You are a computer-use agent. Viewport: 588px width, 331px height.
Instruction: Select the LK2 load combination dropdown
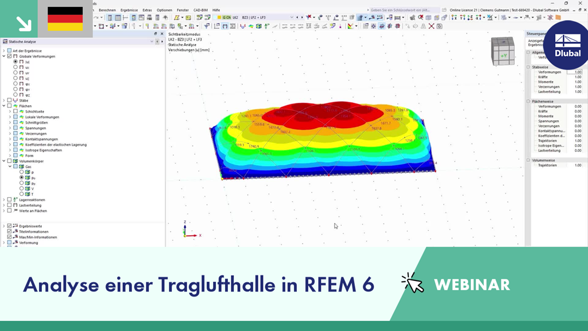point(237,17)
